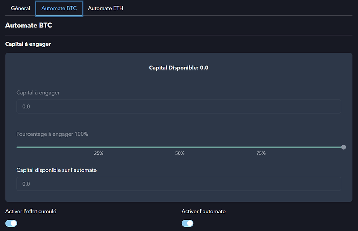Click the Capital à engager input field
The image size is (358, 231).
(x=179, y=106)
